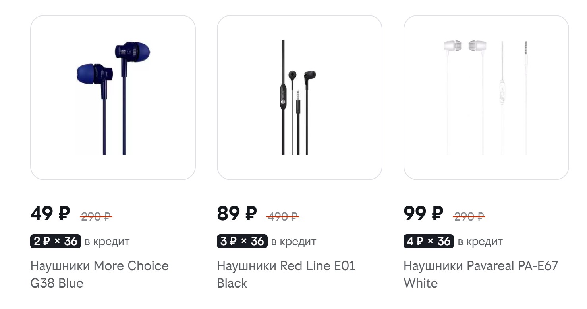Viewport: 587px width, 309px height.
Task: Click the 49 ₽ current price
Action: click(x=50, y=214)
